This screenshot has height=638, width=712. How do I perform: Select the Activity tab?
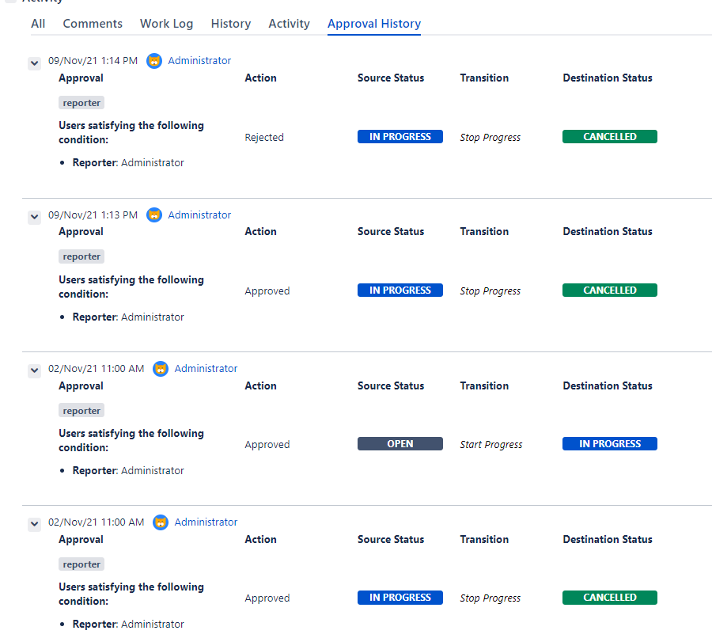289,24
